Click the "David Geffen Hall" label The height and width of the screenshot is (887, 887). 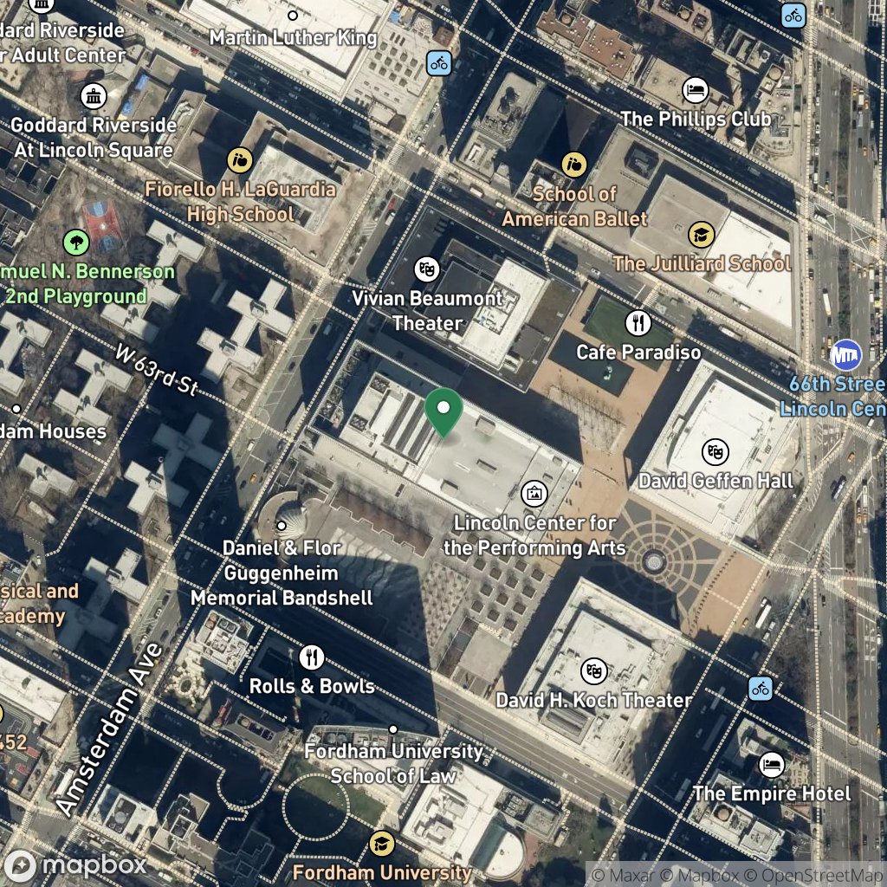point(715,481)
